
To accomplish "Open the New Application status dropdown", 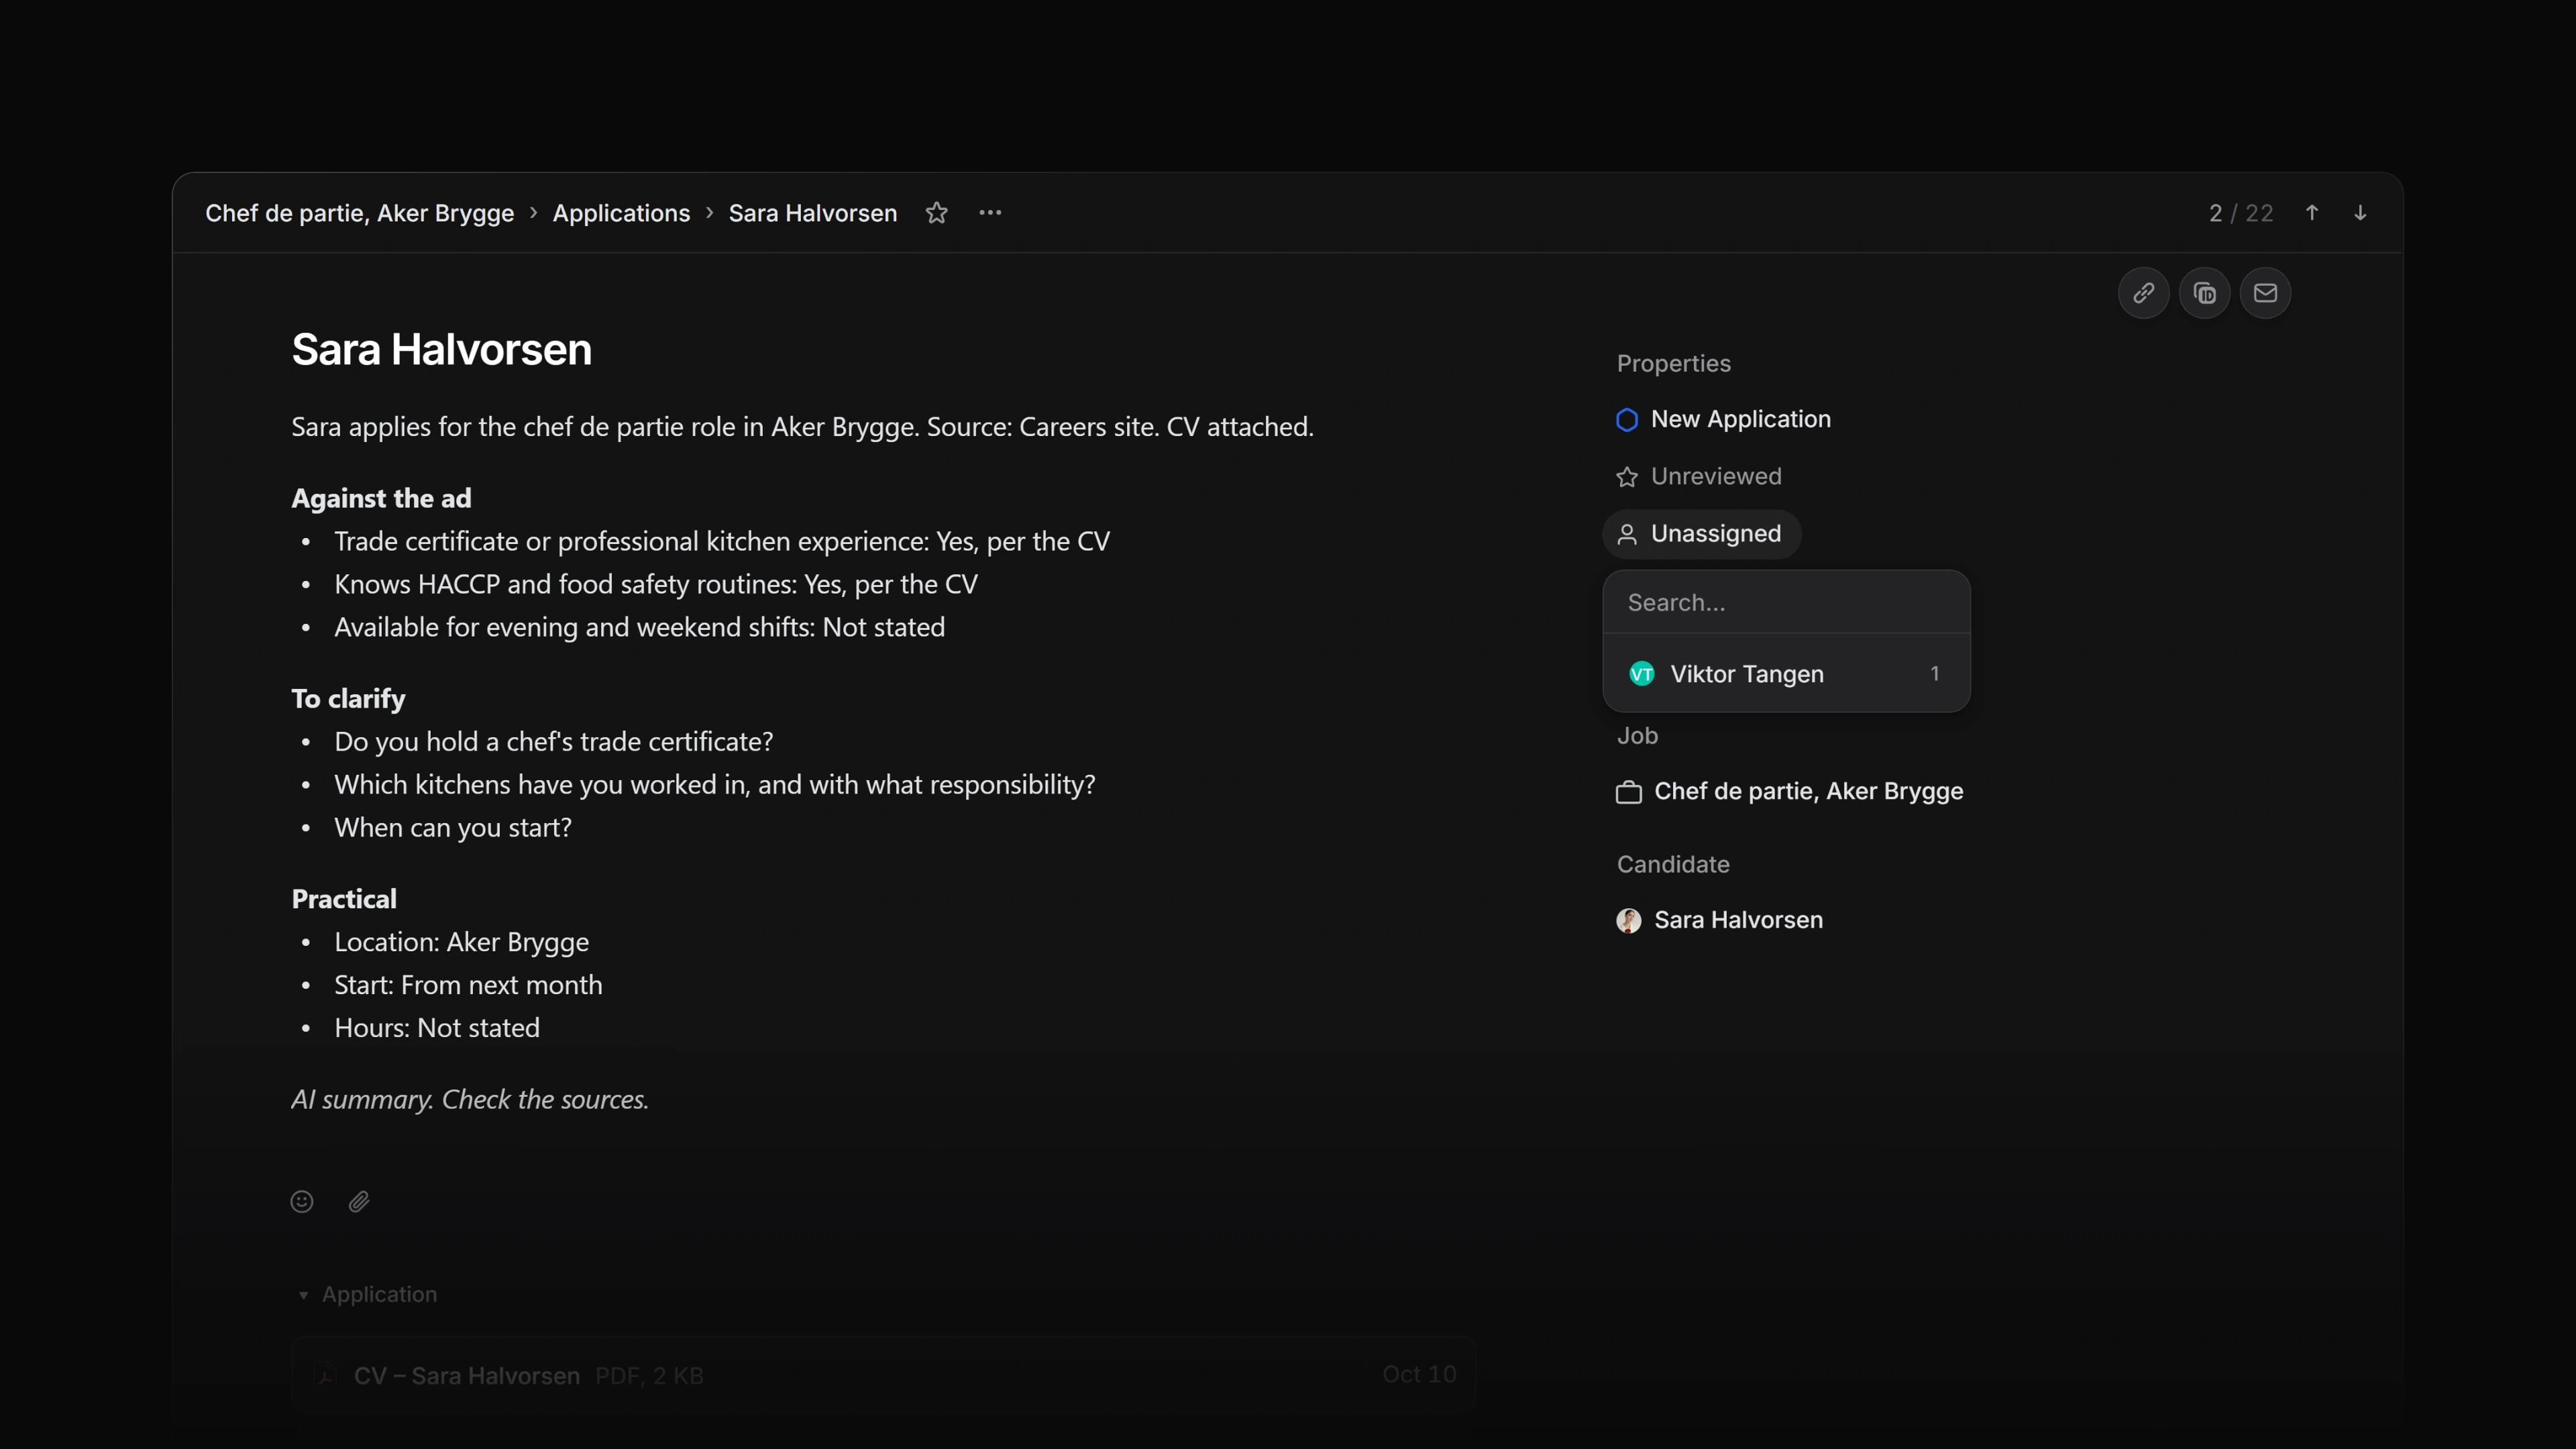I will pyautogui.click(x=1724, y=419).
